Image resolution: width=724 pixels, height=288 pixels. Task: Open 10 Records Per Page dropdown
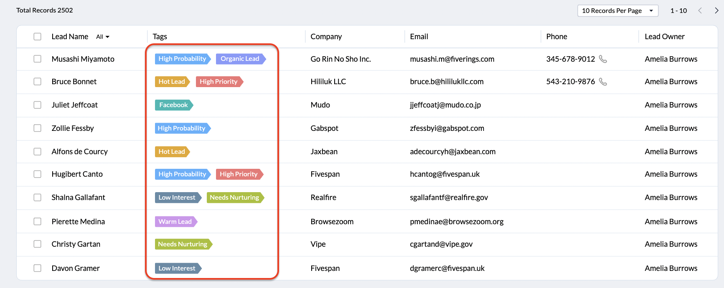pyautogui.click(x=617, y=10)
